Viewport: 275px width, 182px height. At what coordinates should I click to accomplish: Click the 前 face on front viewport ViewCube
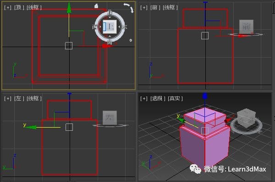point(246,27)
